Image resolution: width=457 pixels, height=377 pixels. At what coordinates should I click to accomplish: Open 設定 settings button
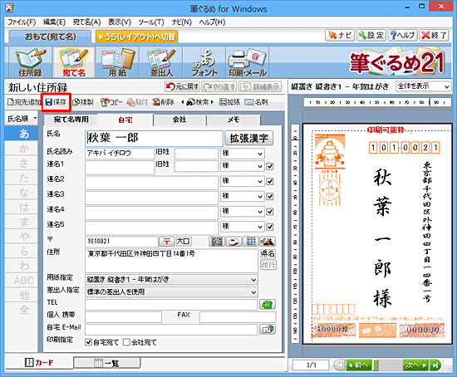[371, 35]
